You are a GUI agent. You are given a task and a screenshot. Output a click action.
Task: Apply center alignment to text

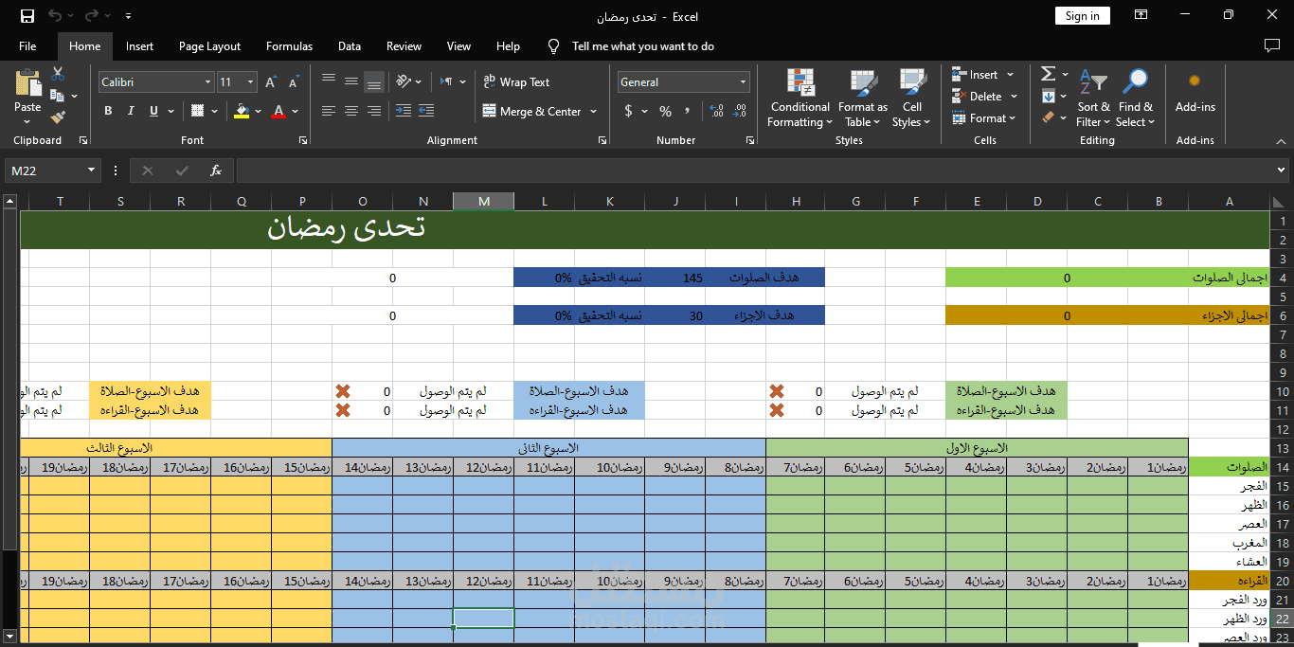coord(350,111)
